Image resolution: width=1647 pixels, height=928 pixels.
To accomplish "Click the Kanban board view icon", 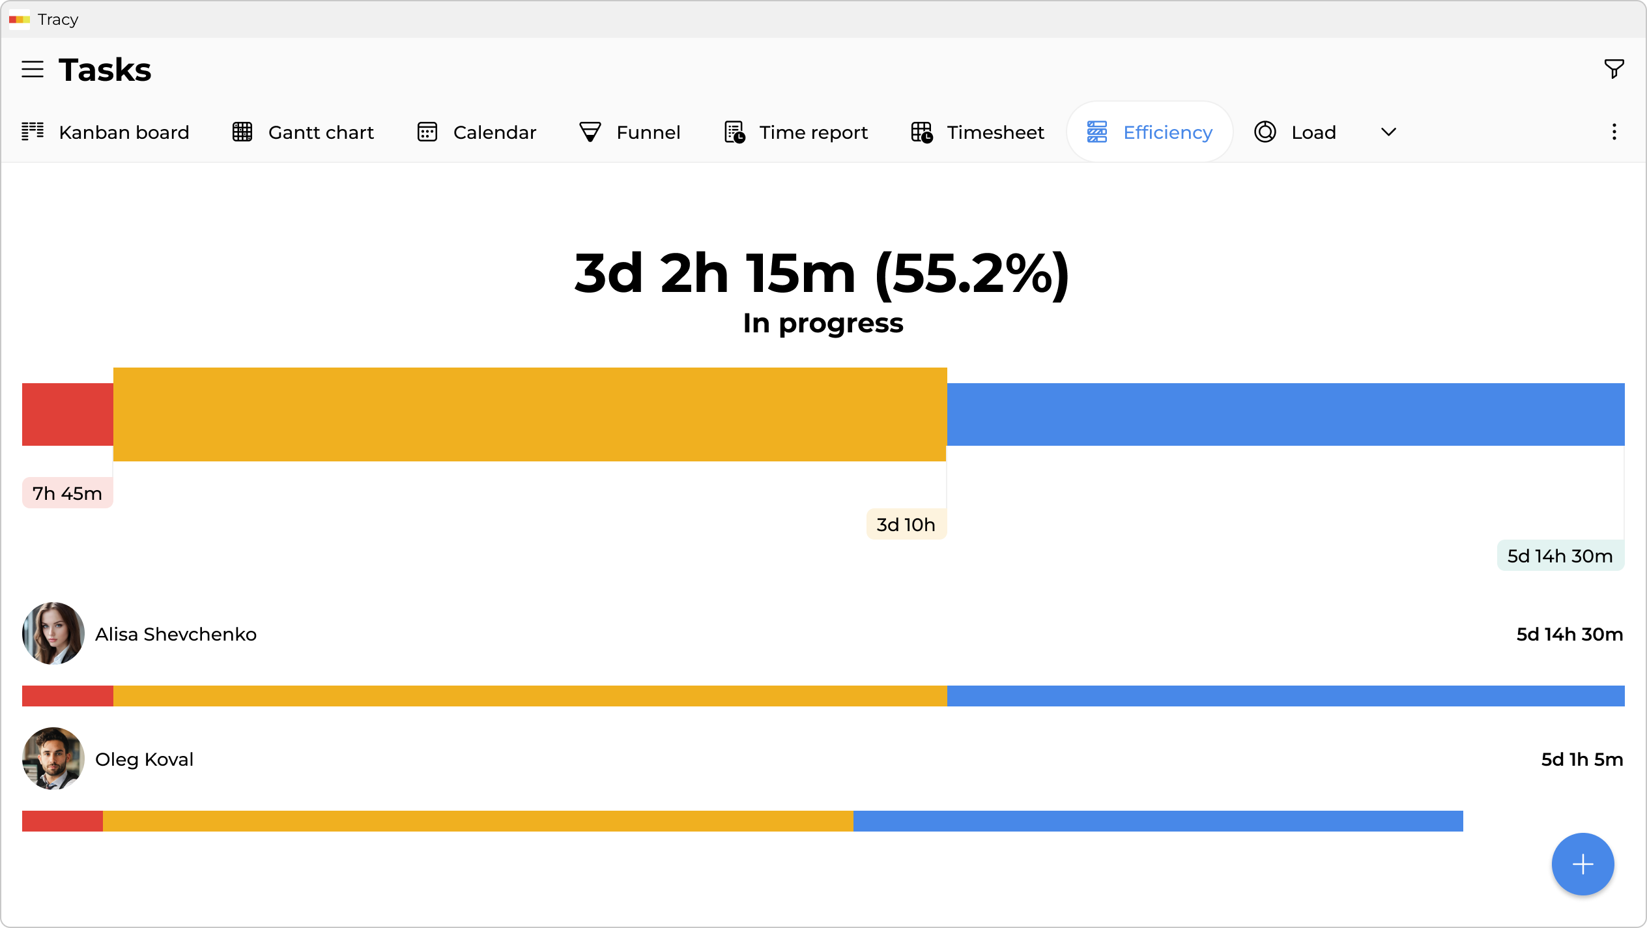I will [x=33, y=132].
